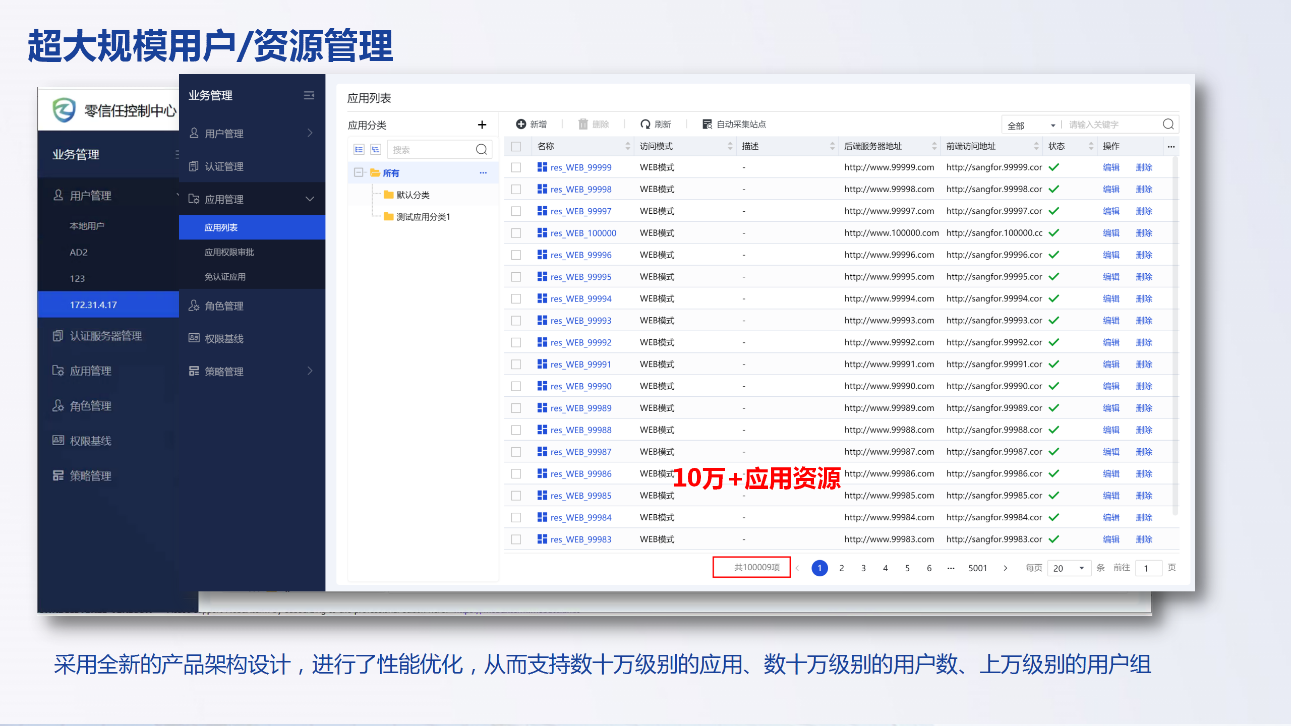Sort table by 访问模式 column arrows
1291x726 pixels.
click(730, 146)
